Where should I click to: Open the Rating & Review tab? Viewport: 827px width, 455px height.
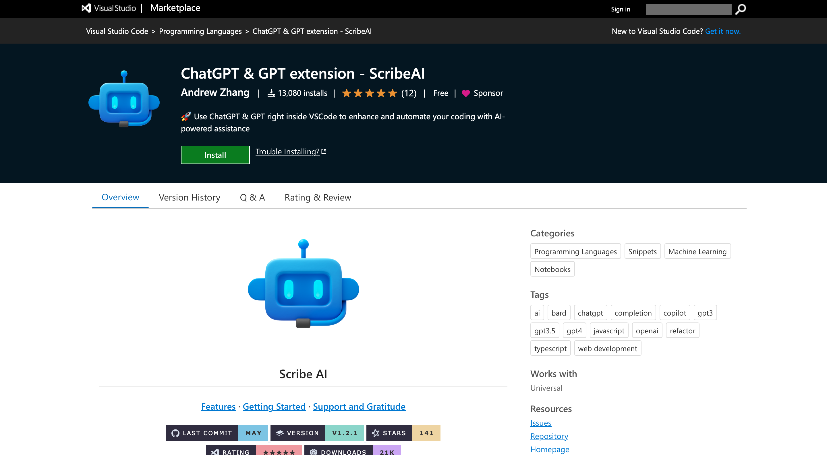click(x=318, y=197)
